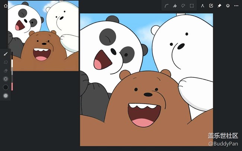Open the black current color swatch

(6, 87)
